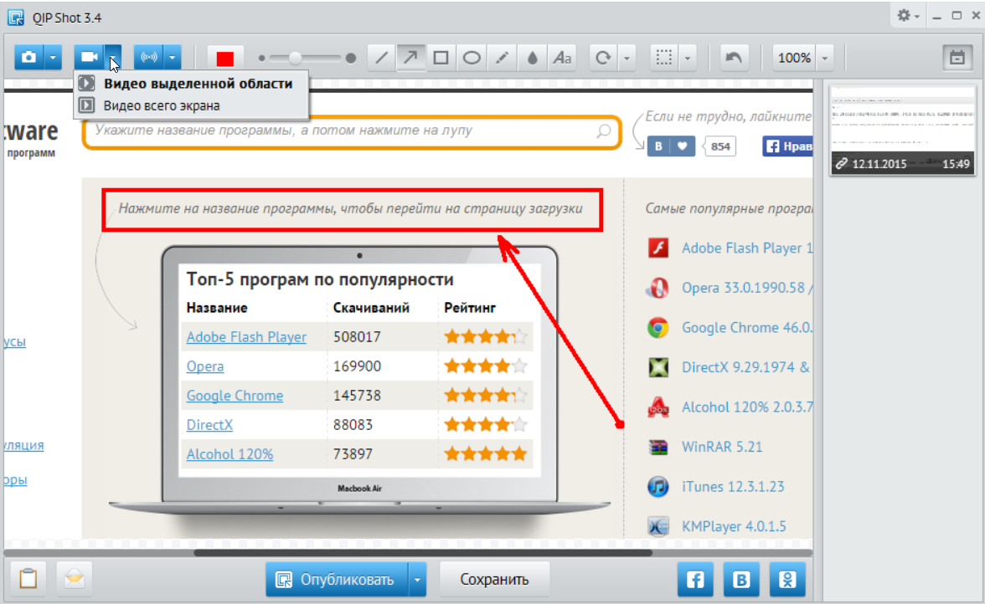Click the link icon on the thumbnail

click(841, 164)
